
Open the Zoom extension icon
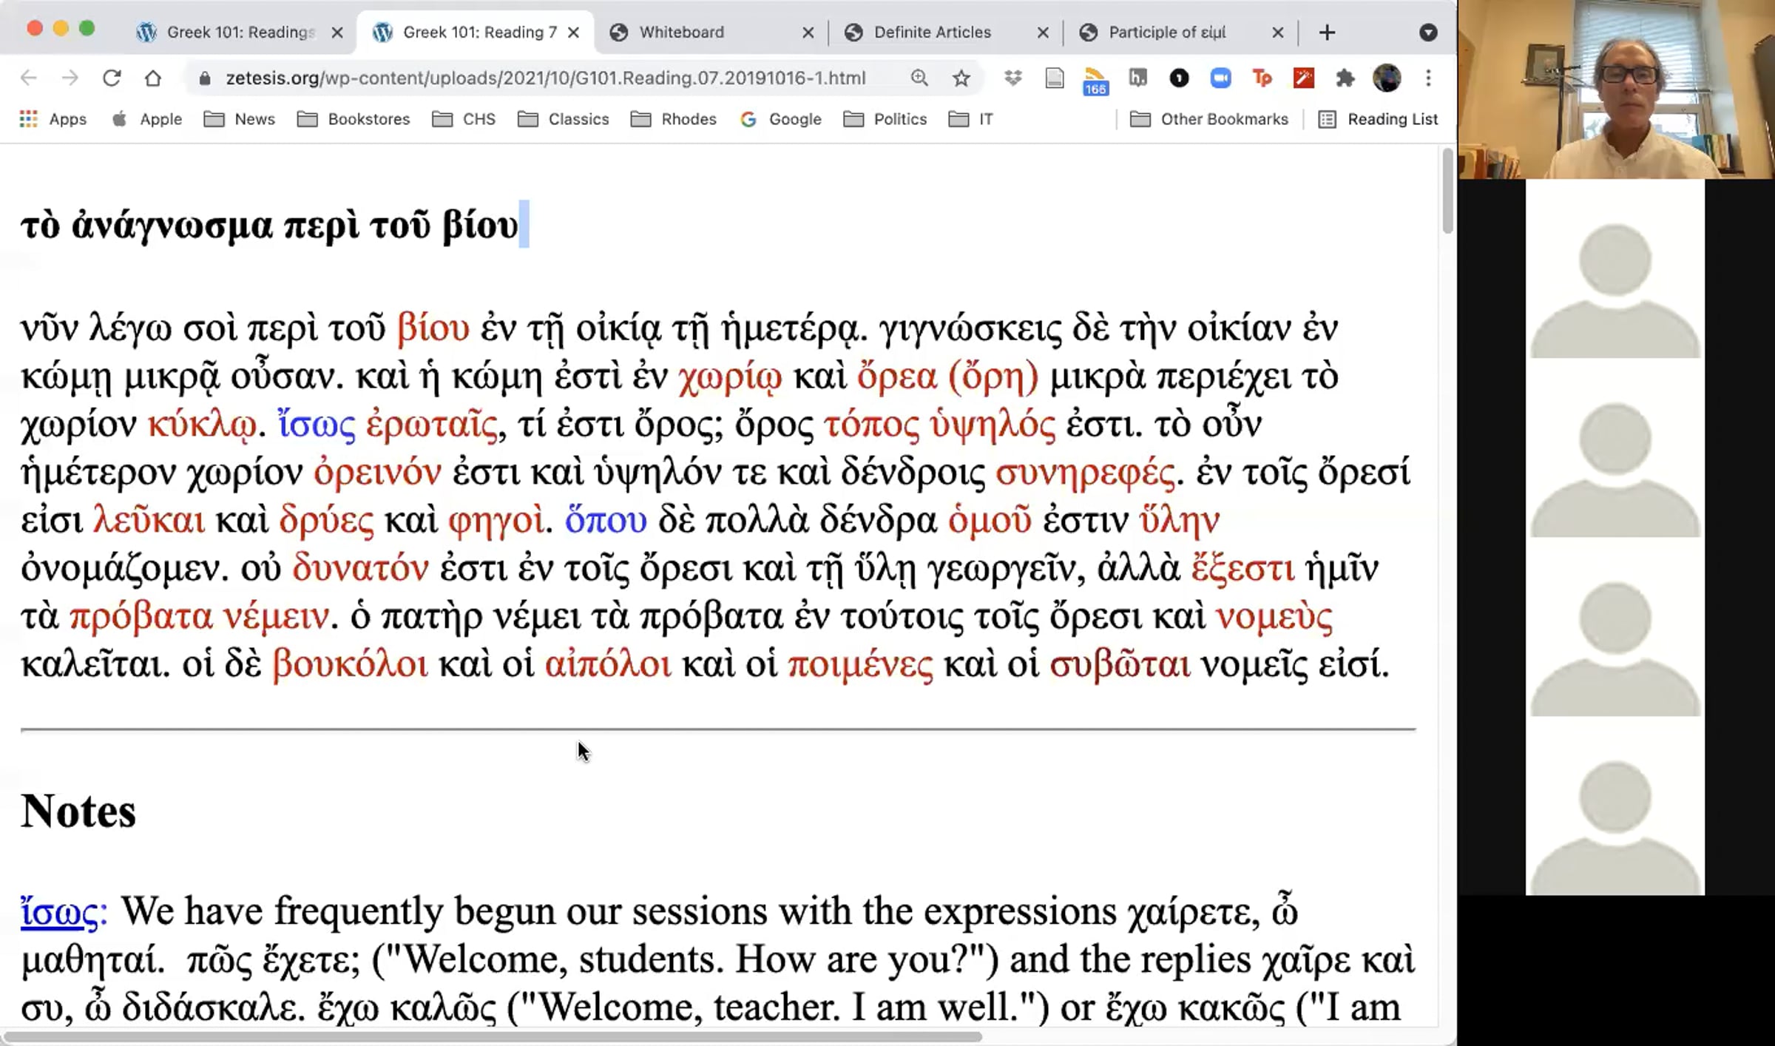(x=1220, y=78)
